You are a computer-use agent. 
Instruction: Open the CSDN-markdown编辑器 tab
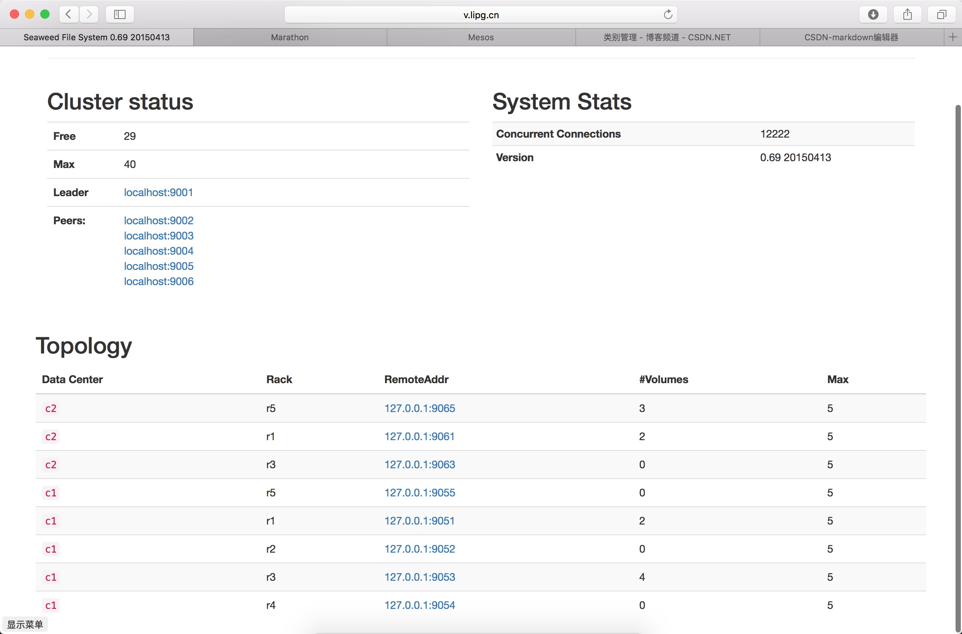(851, 37)
